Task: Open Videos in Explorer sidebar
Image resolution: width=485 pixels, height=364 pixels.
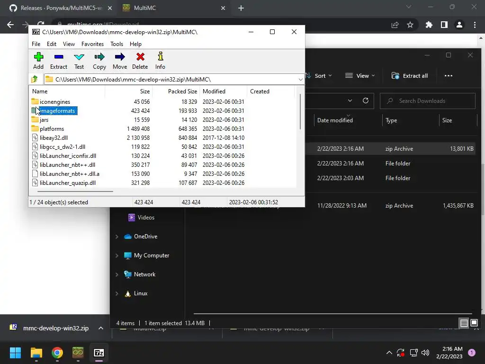Action: [141, 218]
